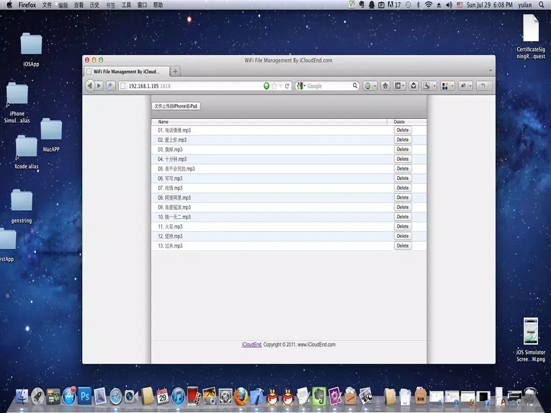This screenshot has width=551, height=413.
Task: Open the 书签 menu
Action: click(x=110, y=5)
